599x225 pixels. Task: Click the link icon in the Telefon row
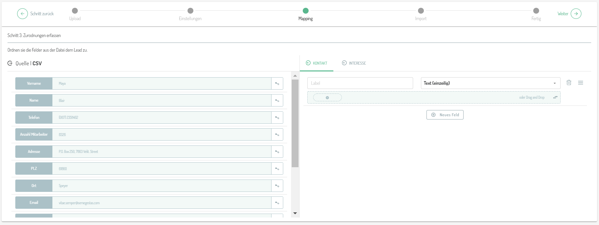pos(277,118)
